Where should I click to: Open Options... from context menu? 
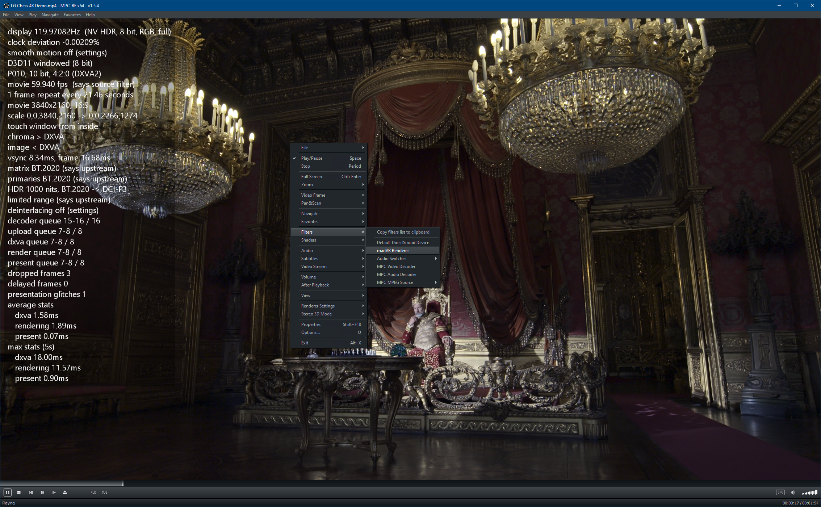coord(310,332)
